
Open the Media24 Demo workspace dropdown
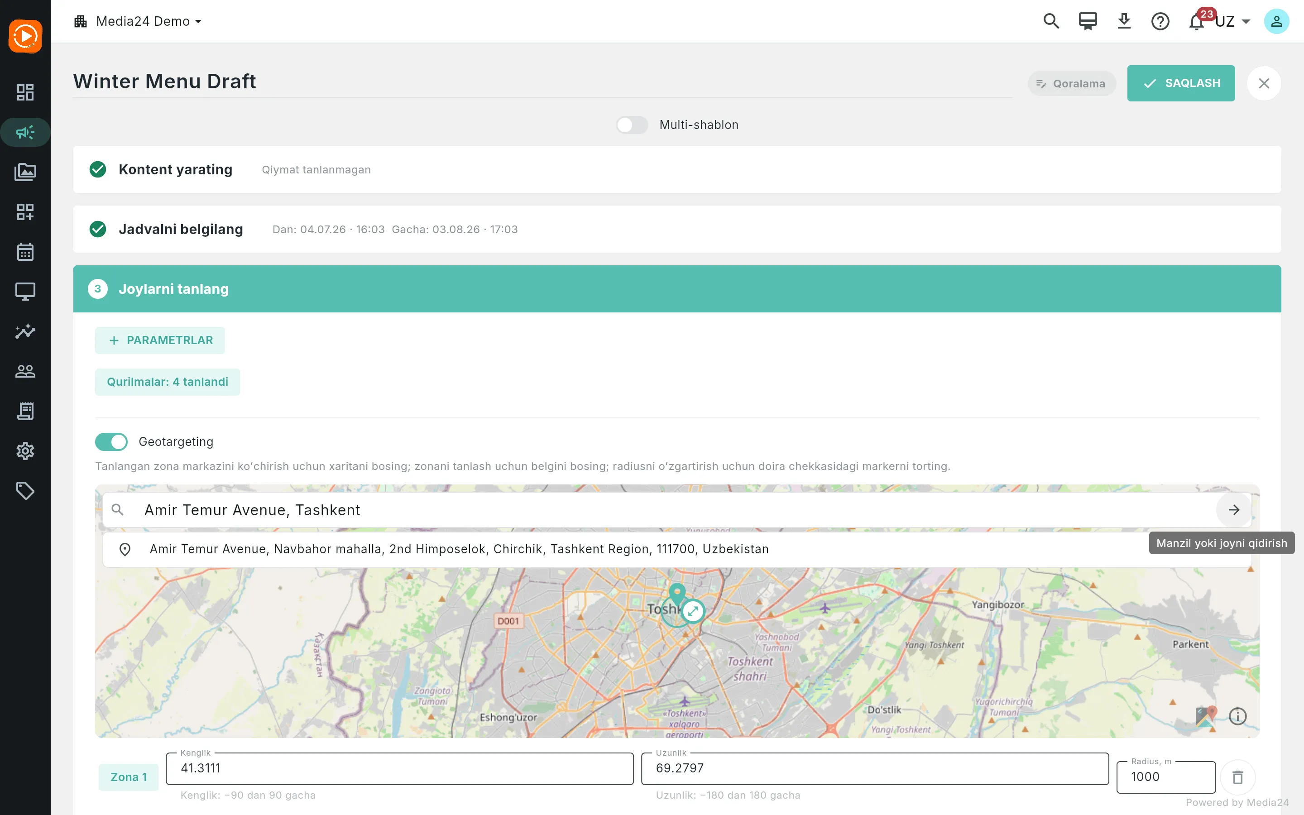click(x=138, y=22)
